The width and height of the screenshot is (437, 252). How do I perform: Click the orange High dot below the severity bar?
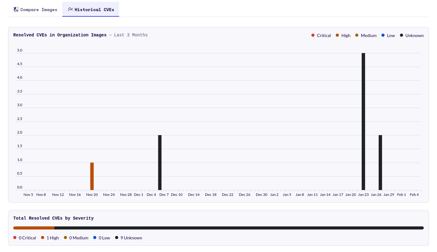pyautogui.click(x=43, y=238)
